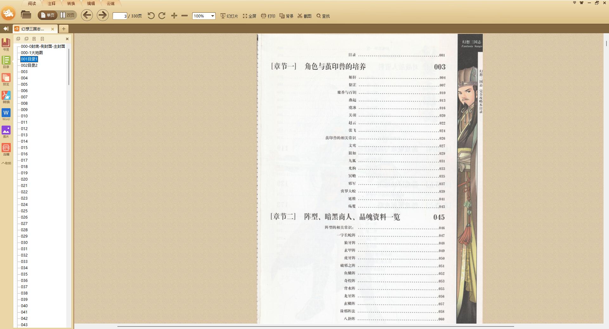Viewport: 609px width, 329px height.
Task: Rotate page counterclockwise
Action: [x=151, y=16]
